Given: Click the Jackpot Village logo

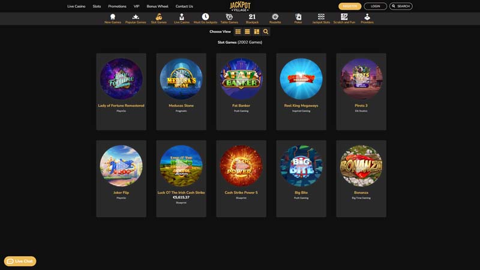Looking at the screenshot, I should pyautogui.click(x=240, y=6).
